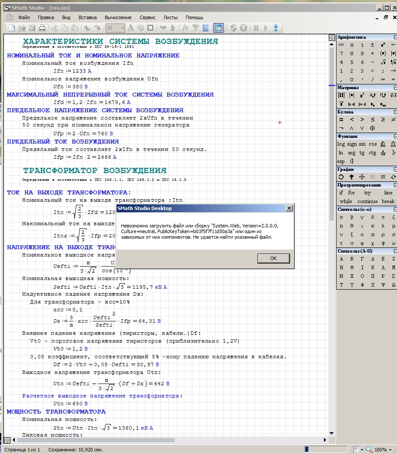Click the not-equal operator in the Булева panel
The image size is (397, 454).
[394, 119]
